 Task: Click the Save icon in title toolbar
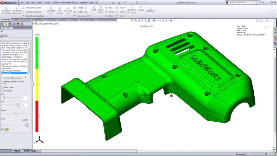(113, 2)
